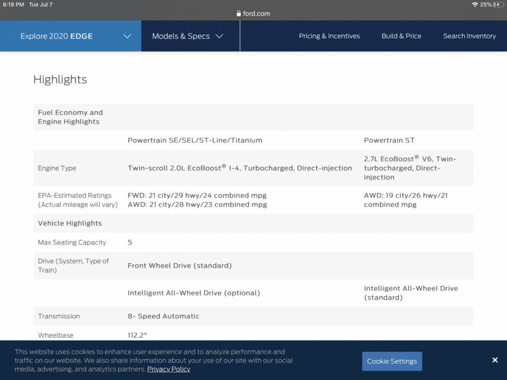The height and width of the screenshot is (380, 507).
Task: Tap the gray multitasking handle at top
Action: tap(253, 3)
